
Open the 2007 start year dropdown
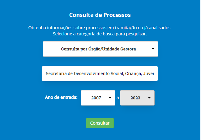[98, 98]
